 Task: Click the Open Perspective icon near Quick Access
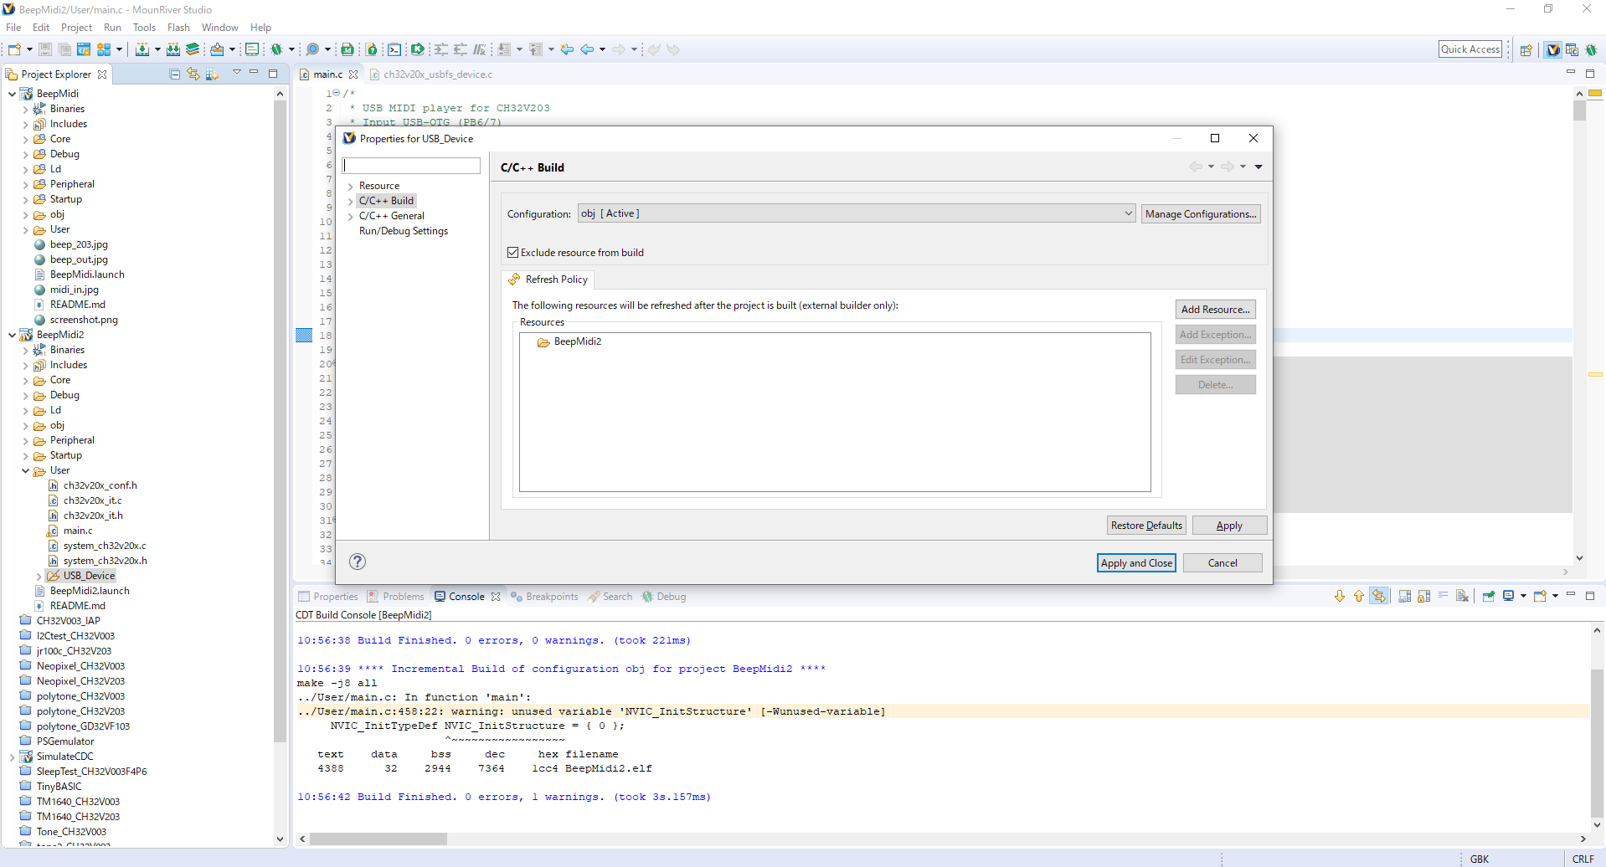(1526, 49)
